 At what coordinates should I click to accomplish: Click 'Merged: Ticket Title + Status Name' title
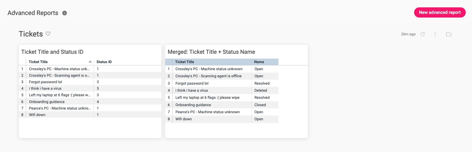[x=211, y=52]
